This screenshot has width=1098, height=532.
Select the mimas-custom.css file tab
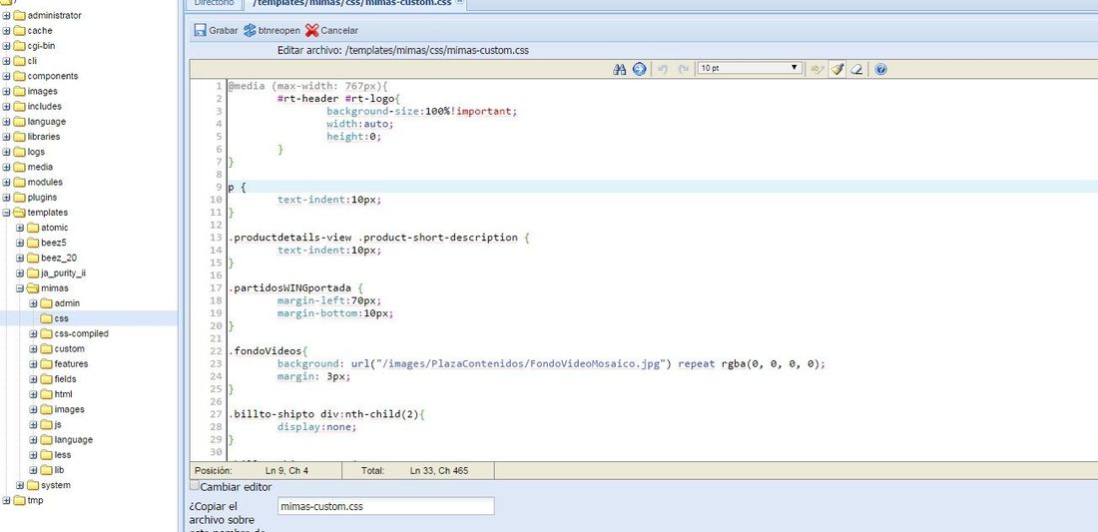(x=353, y=3)
